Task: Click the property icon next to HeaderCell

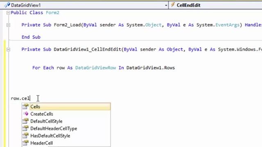Action: coord(25,143)
